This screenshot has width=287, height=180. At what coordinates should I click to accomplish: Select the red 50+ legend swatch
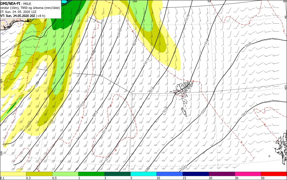274,174
